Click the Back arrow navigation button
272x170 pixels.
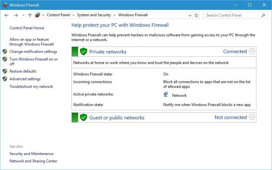tap(6, 15)
